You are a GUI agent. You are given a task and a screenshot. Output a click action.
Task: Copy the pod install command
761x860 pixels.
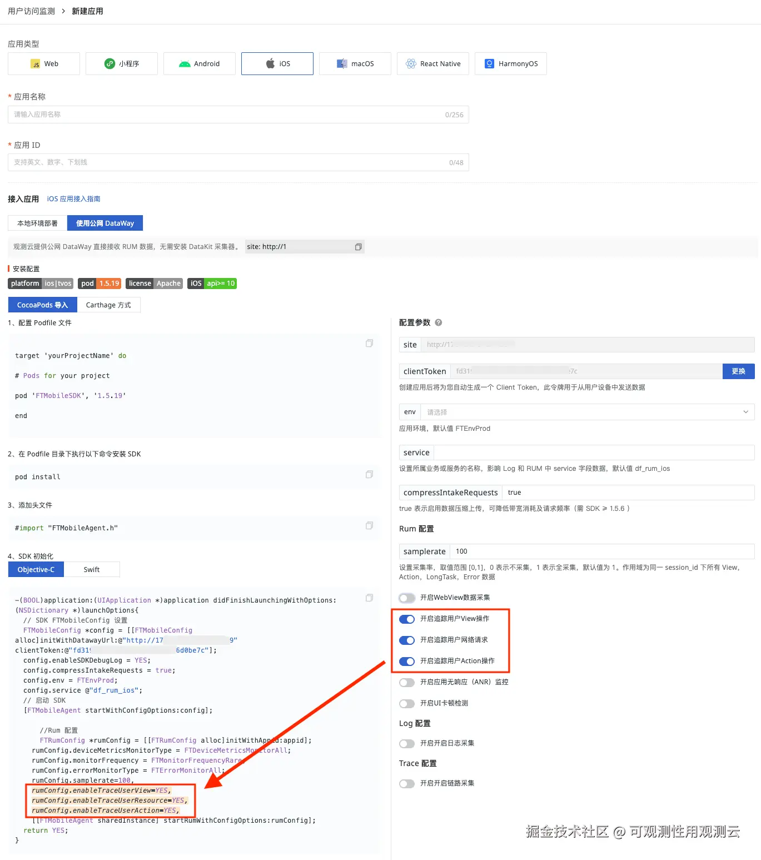tap(369, 475)
